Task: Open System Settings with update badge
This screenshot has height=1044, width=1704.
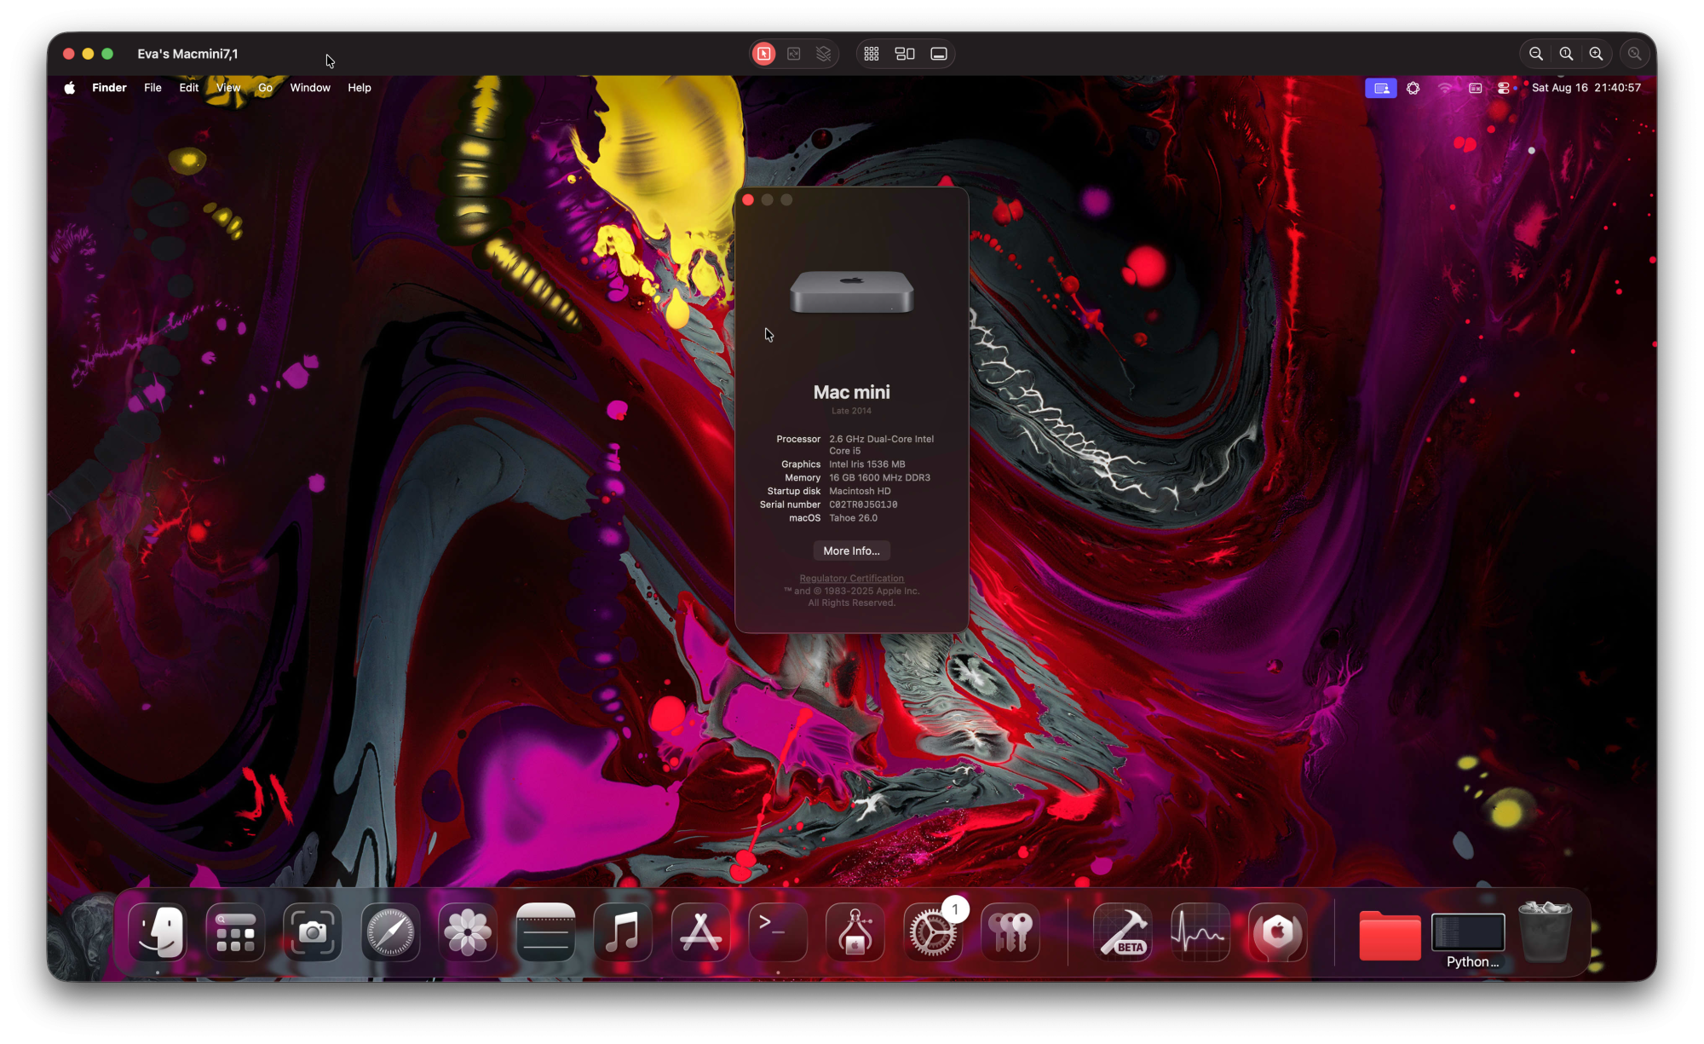Action: [x=933, y=932]
